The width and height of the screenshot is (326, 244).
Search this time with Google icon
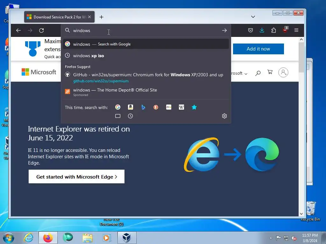coord(118,107)
